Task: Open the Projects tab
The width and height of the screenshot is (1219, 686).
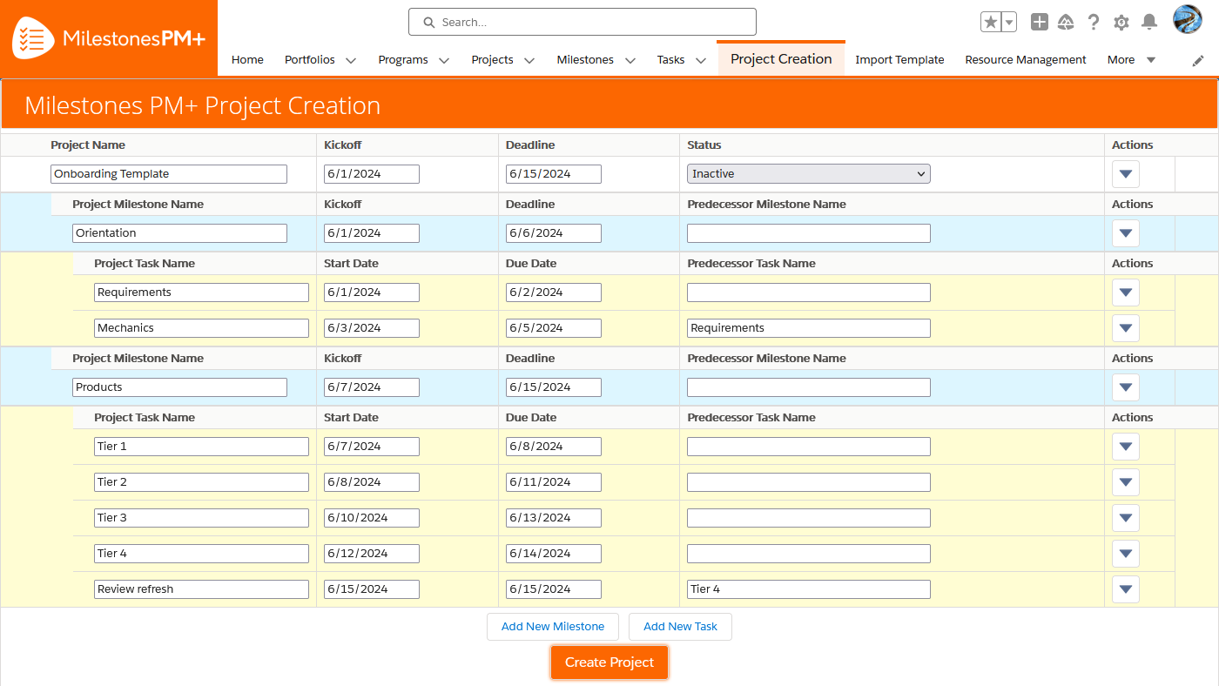Action: tap(492, 59)
